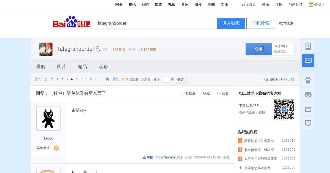Click the 问题反馈 link
The width and height of the screenshot is (330, 173).
[296, 4]
